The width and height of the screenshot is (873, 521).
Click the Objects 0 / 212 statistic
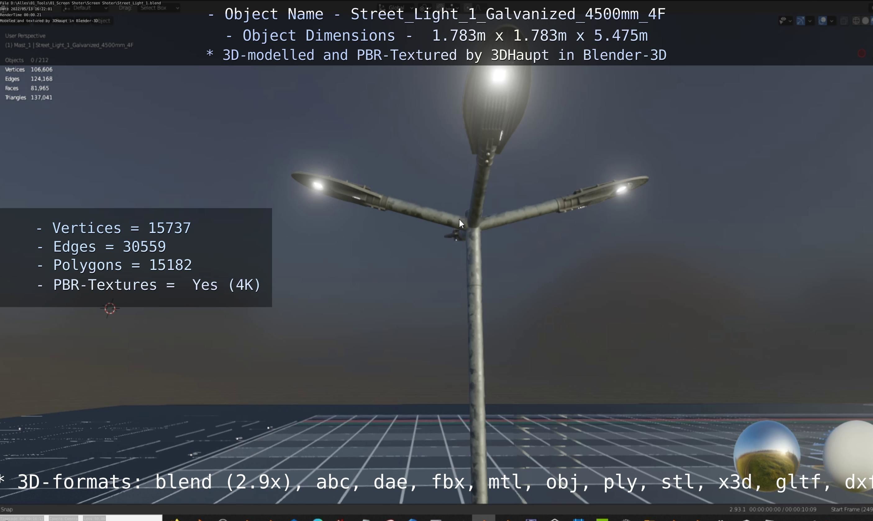pos(27,60)
